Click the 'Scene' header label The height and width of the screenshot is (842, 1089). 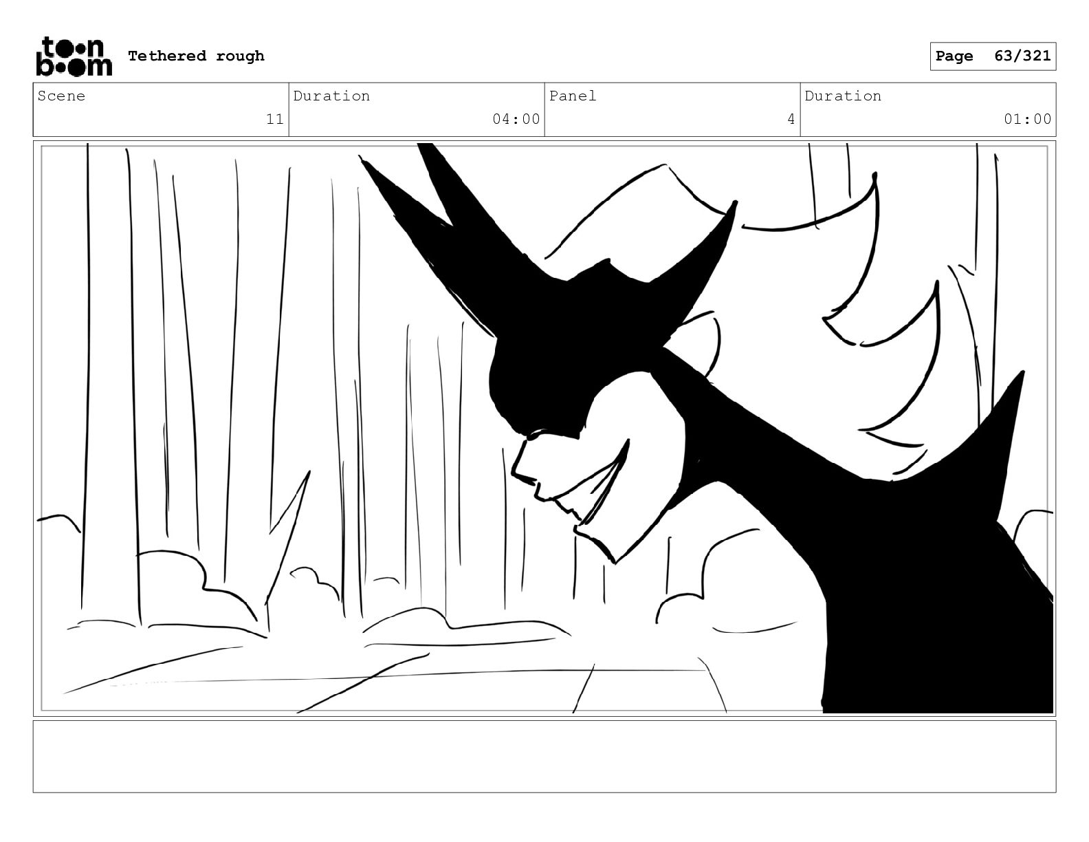pos(61,96)
